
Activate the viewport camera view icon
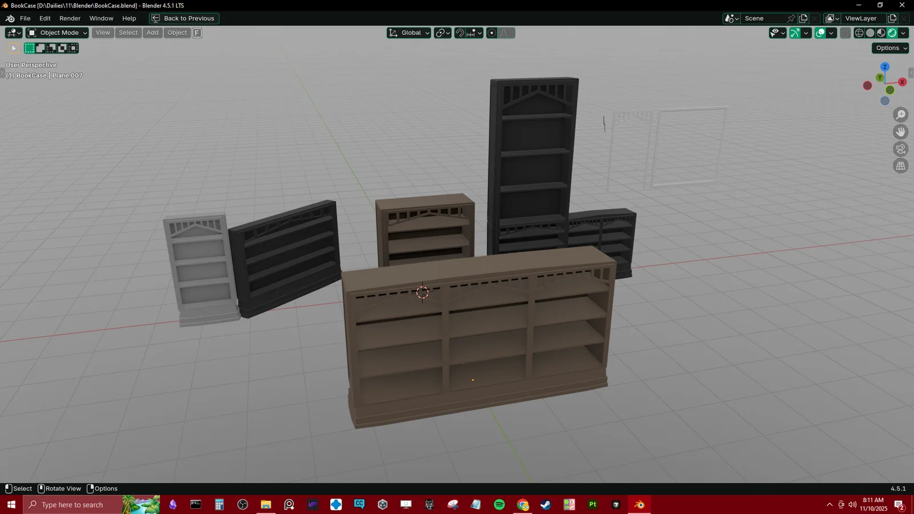click(900, 148)
